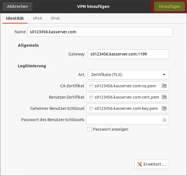Click the Passwort des Benutzer-Schlüssels field

click(x=128, y=120)
